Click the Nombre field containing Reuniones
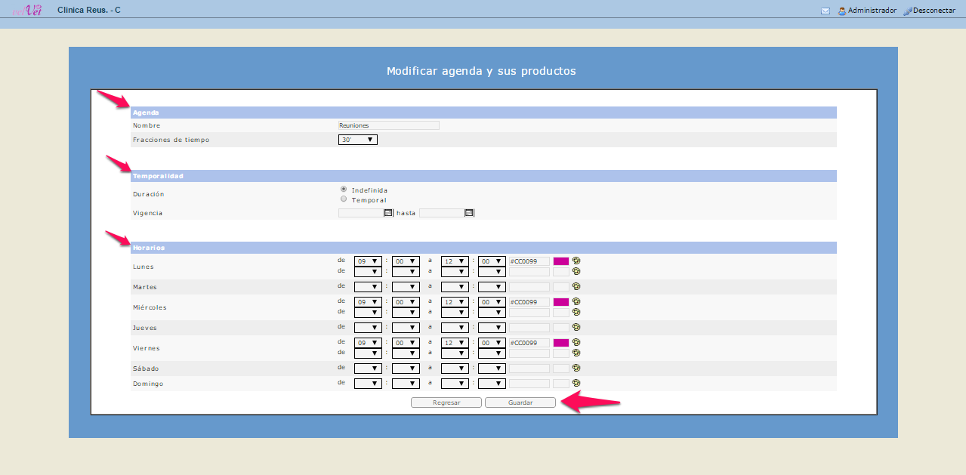This screenshot has height=475, width=966. (x=388, y=125)
